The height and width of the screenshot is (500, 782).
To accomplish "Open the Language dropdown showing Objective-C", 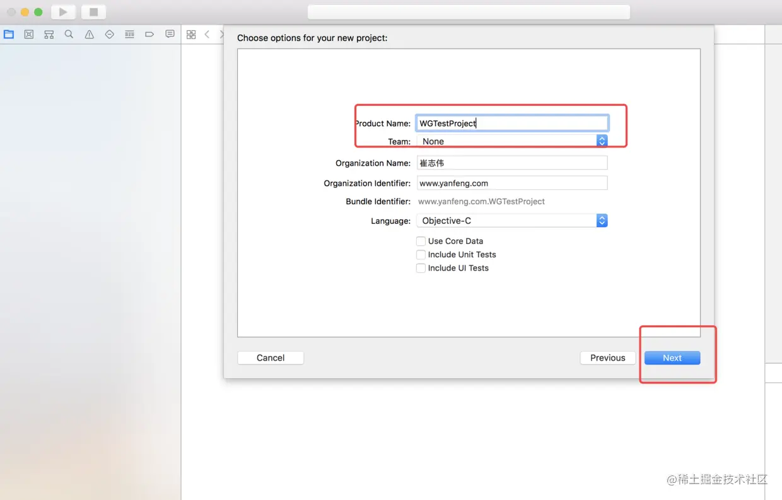I will 512,221.
